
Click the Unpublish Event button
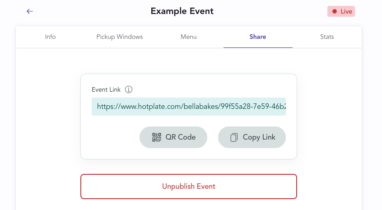[x=189, y=186]
